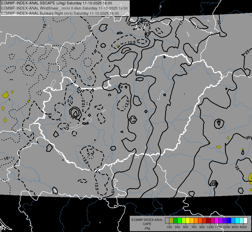Select the cyan legend swatch

[237, 220]
